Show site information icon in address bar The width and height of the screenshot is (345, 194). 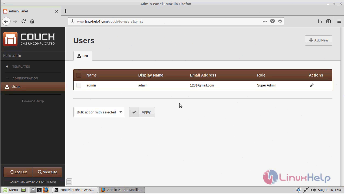pyautogui.click(x=72, y=21)
